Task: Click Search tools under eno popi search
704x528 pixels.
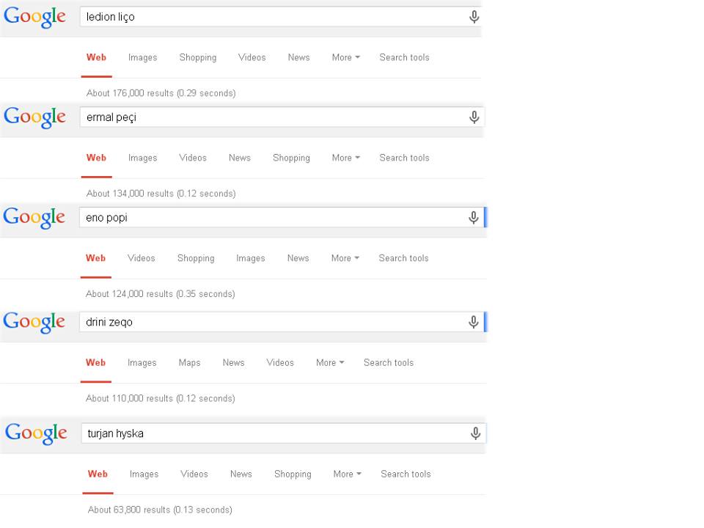Action: (403, 258)
